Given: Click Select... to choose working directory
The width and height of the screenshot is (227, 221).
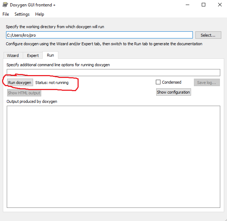Looking at the screenshot, I should (208, 35).
